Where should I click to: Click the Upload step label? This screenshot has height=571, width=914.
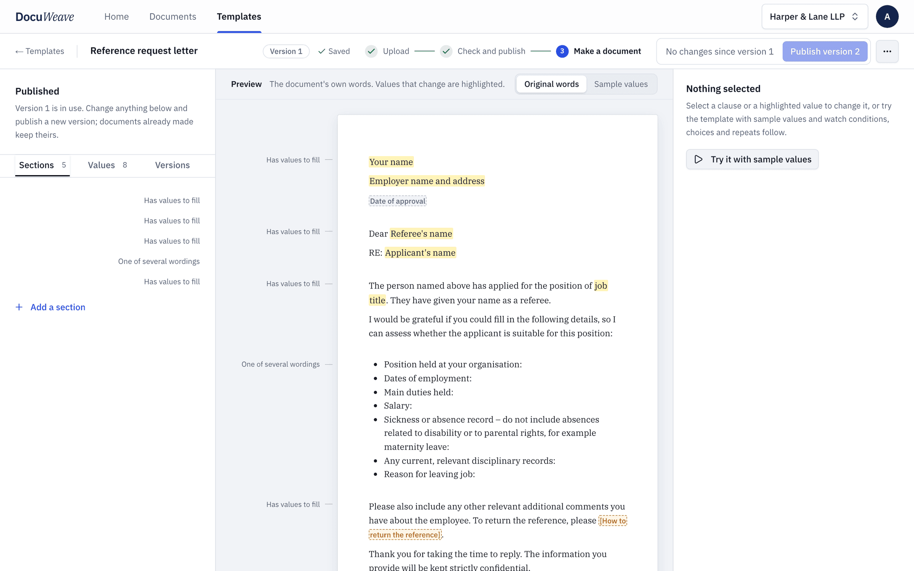click(396, 51)
